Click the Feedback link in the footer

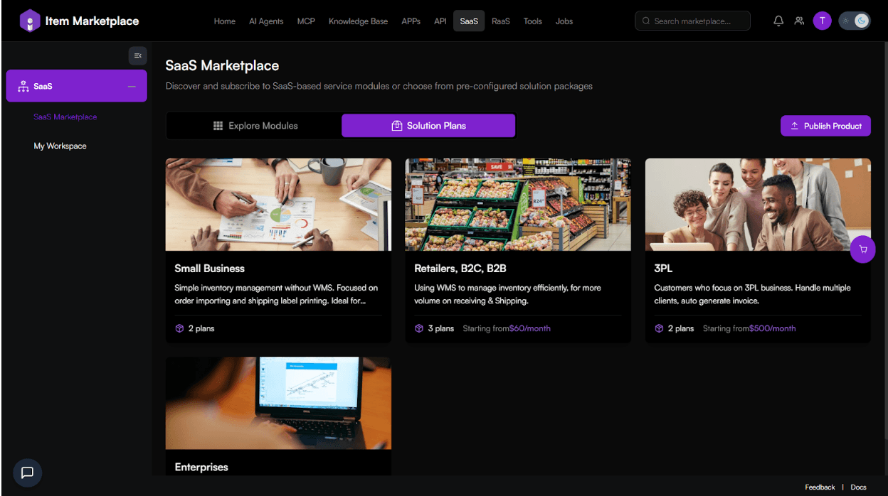[x=820, y=487]
